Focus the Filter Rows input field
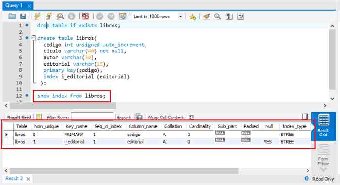The image size is (340, 185). pyautogui.click(x=92, y=117)
